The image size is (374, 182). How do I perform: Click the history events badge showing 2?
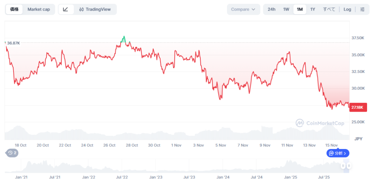(x=12, y=153)
